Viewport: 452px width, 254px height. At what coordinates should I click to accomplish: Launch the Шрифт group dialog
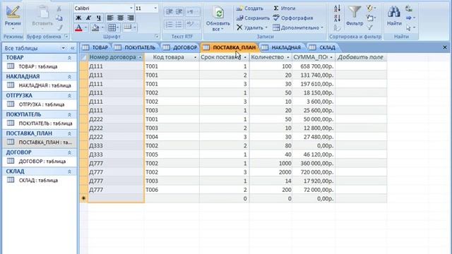coord(157,37)
